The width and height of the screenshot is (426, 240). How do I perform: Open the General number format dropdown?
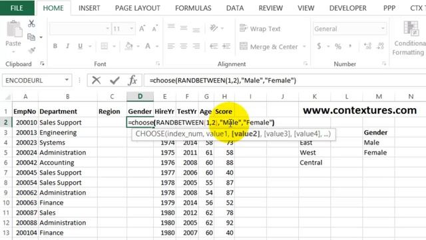click(x=383, y=28)
